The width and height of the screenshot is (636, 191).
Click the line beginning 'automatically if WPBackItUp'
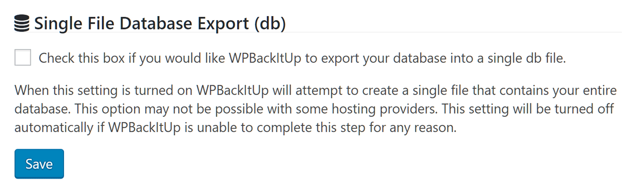(x=236, y=128)
